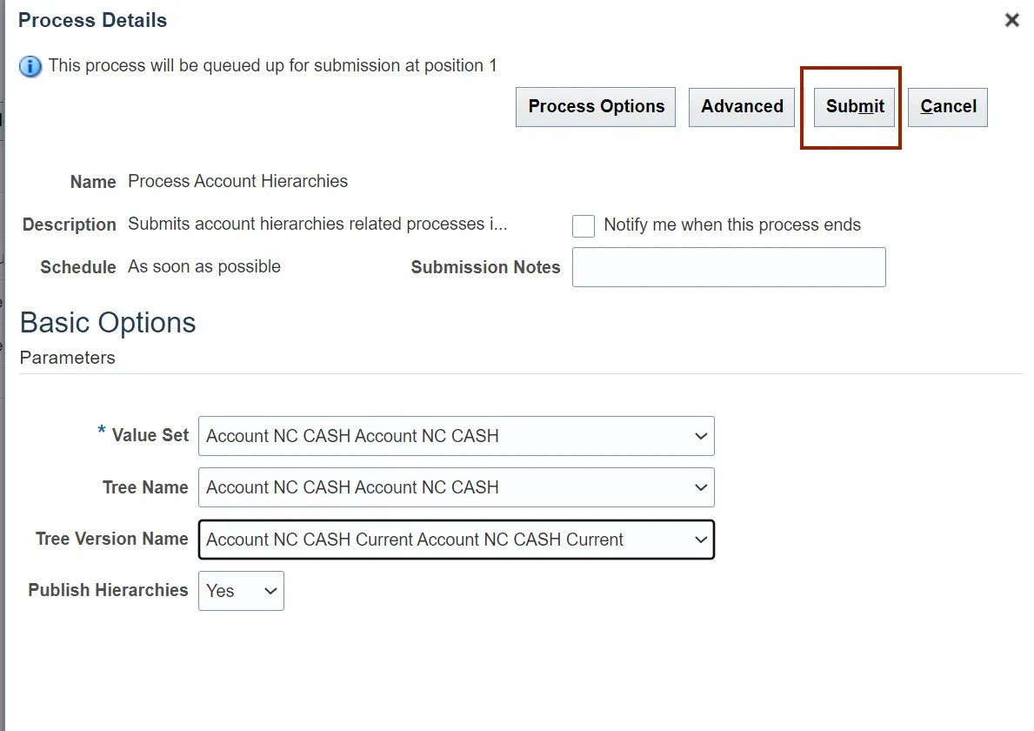Click the blue information icon
Screen dimensions: 1034x731
(30, 66)
